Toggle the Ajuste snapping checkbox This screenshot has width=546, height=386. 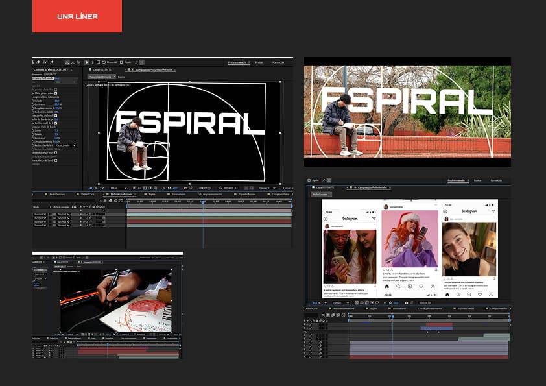tap(121, 62)
